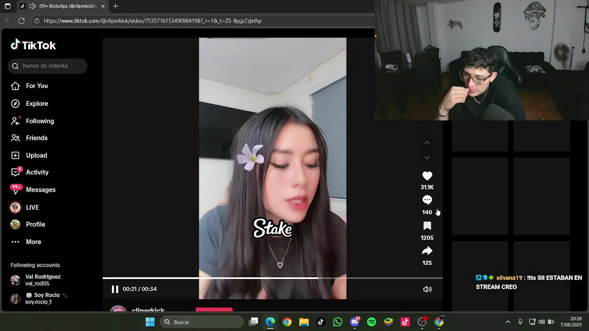Go to next video with down chevron
The height and width of the screenshot is (331, 589).
pyautogui.click(x=427, y=158)
